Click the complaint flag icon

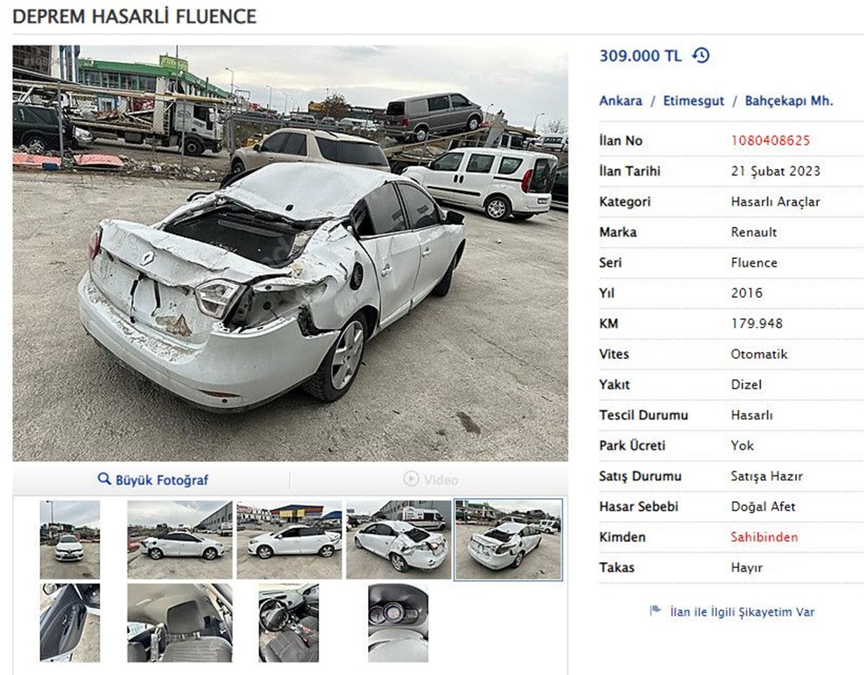[x=655, y=611]
